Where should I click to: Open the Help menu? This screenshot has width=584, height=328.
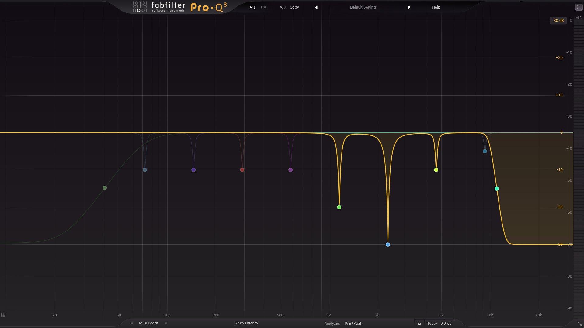pos(436,7)
